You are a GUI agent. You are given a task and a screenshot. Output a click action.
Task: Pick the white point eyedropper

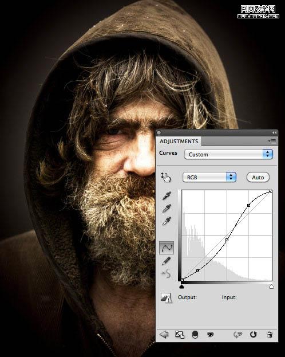(x=167, y=221)
